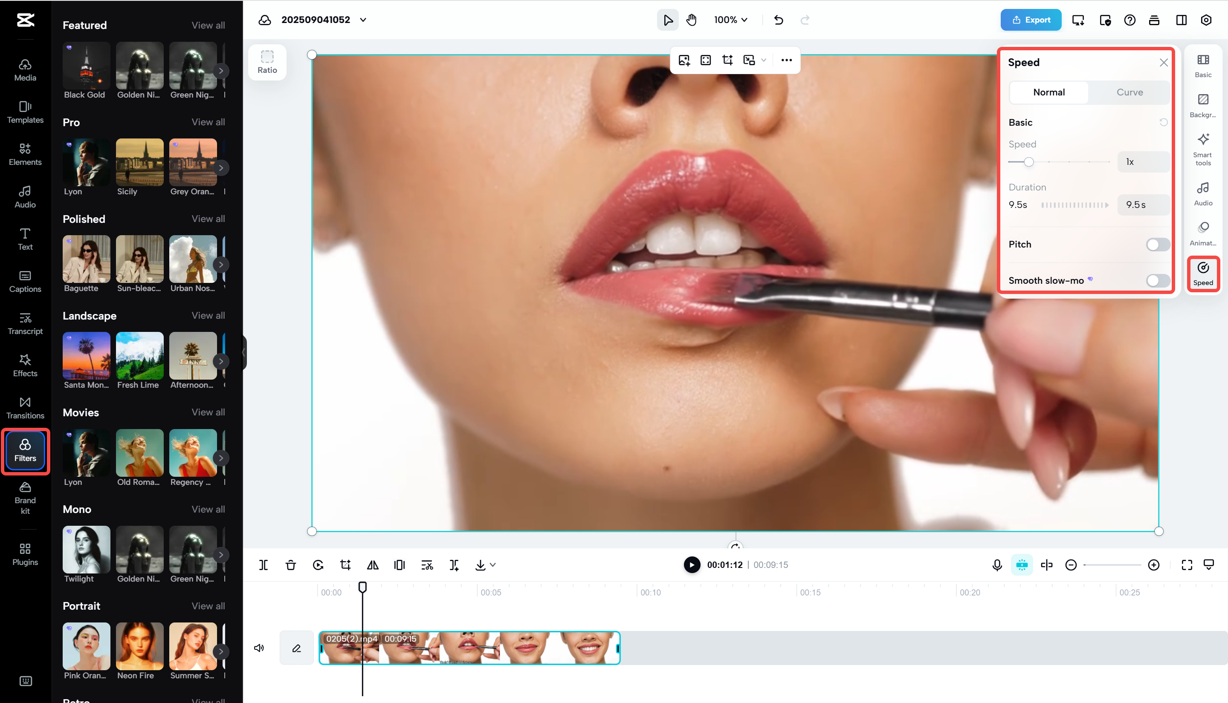Open the 100% zoom level dropdown

click(x=730, y=20)
